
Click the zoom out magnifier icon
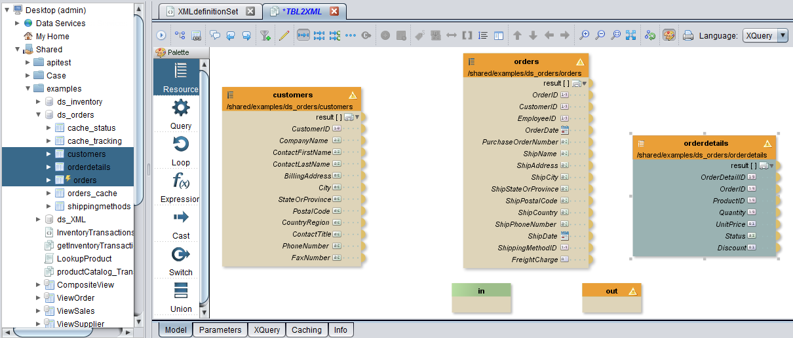point(600,35)
